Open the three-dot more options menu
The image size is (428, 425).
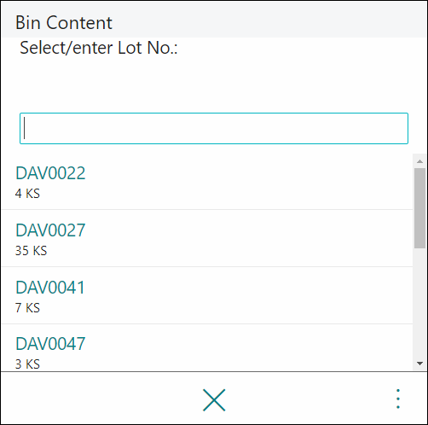[398, 399]
